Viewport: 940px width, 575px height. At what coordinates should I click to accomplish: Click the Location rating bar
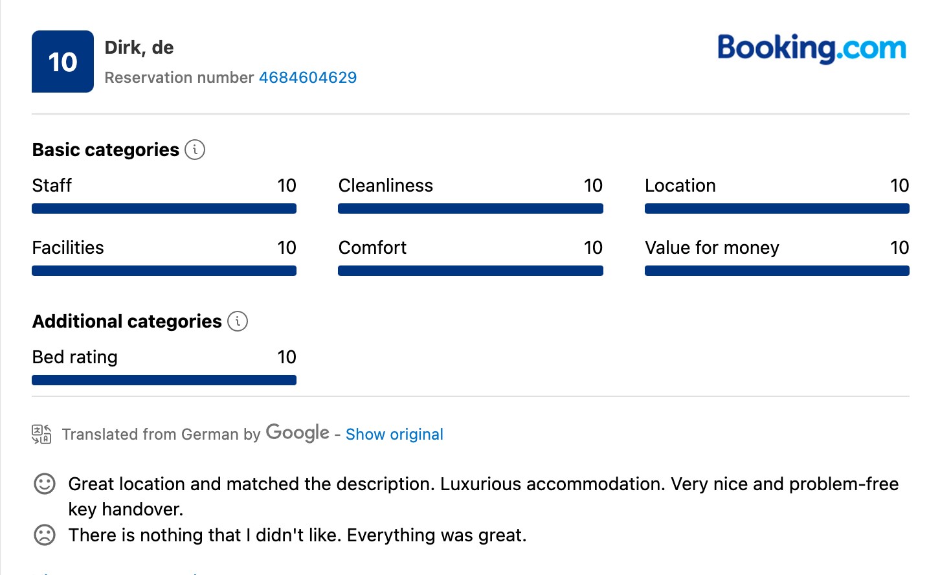(x=777, y=209)
